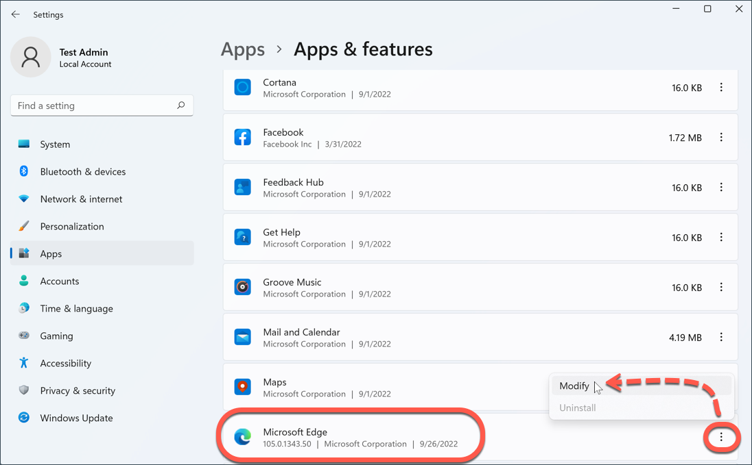The image size is (752, 465).
Task: Click the Maps app icon
Action: pos(243,387)
